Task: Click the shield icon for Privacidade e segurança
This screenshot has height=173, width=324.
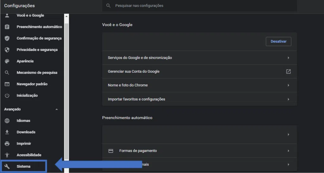Action: (x=7, y=50)
